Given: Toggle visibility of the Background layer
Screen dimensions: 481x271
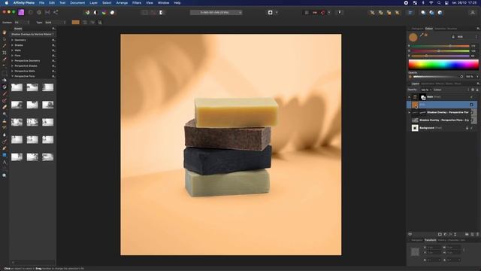Looking at the screenshot, I should click(471, 128).
